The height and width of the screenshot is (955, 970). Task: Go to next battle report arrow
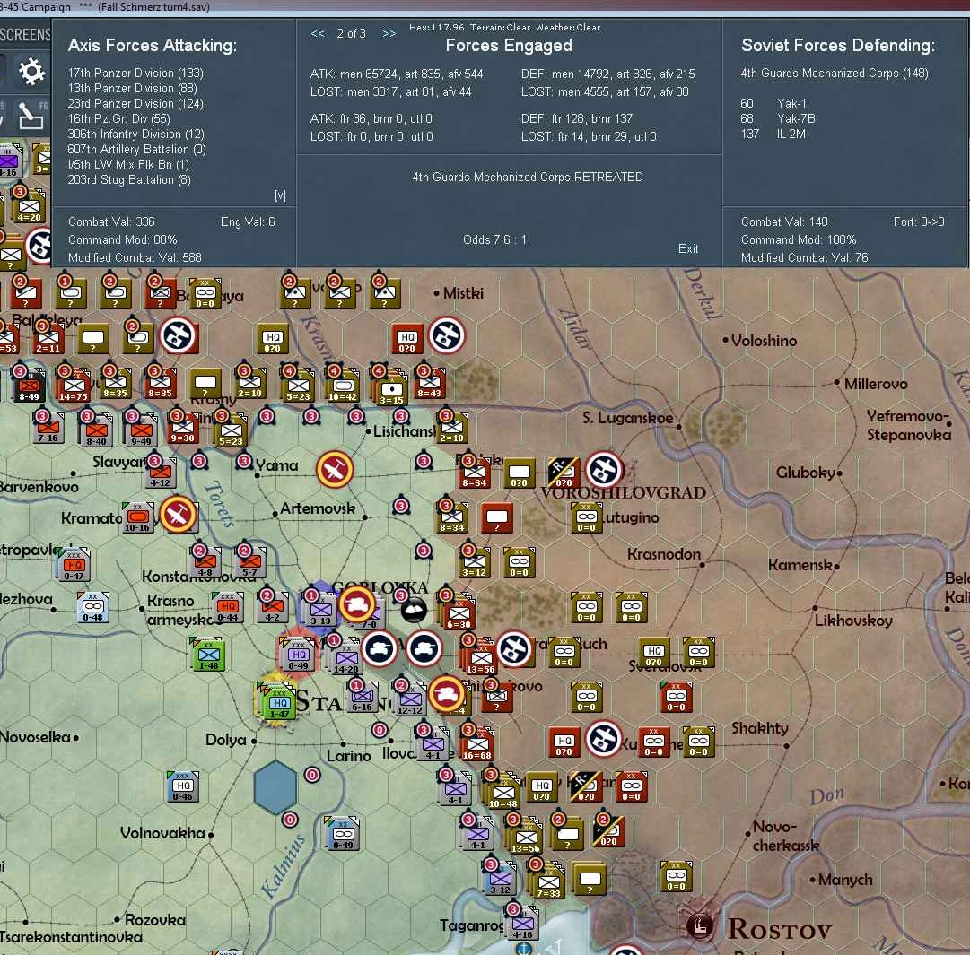(389, 33)
